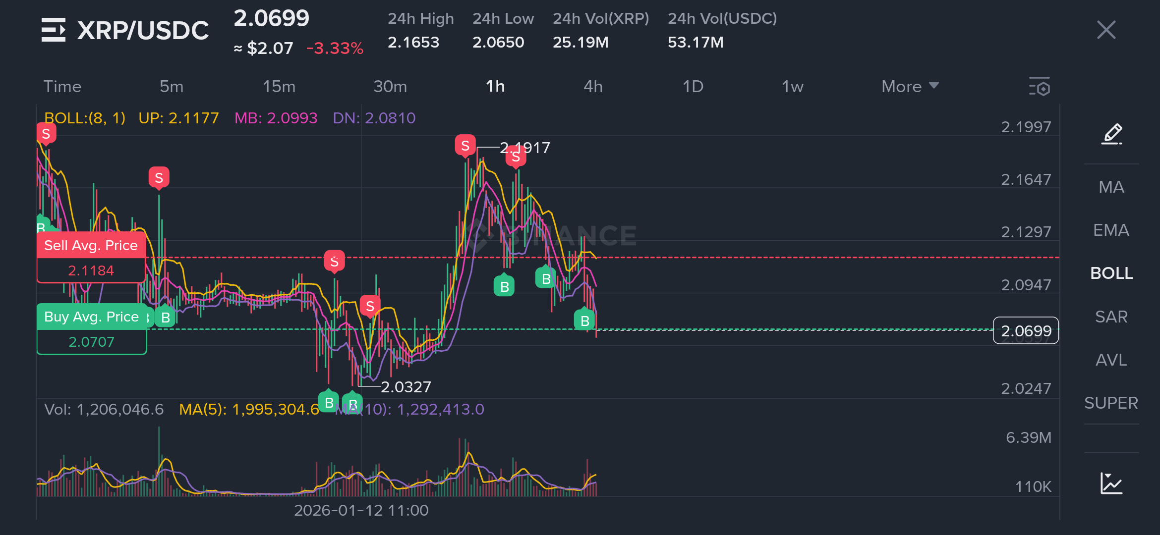Toggle the EMA indicator
The image size is (1160, 535).
click(x=1111, y=230)
